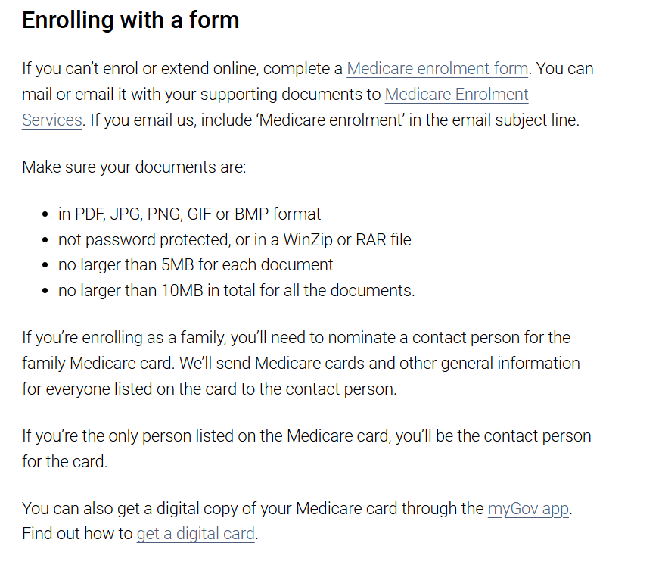665x565 pixels.
Task: Click the bullet dot before PDF format item
Action: 45,215
